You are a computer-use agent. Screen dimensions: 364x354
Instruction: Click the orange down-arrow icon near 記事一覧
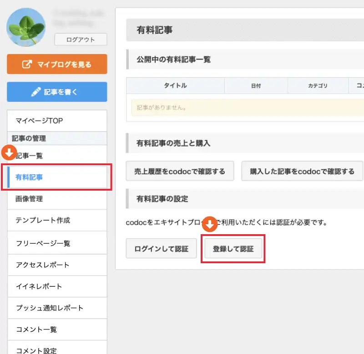tap(9, 152)
